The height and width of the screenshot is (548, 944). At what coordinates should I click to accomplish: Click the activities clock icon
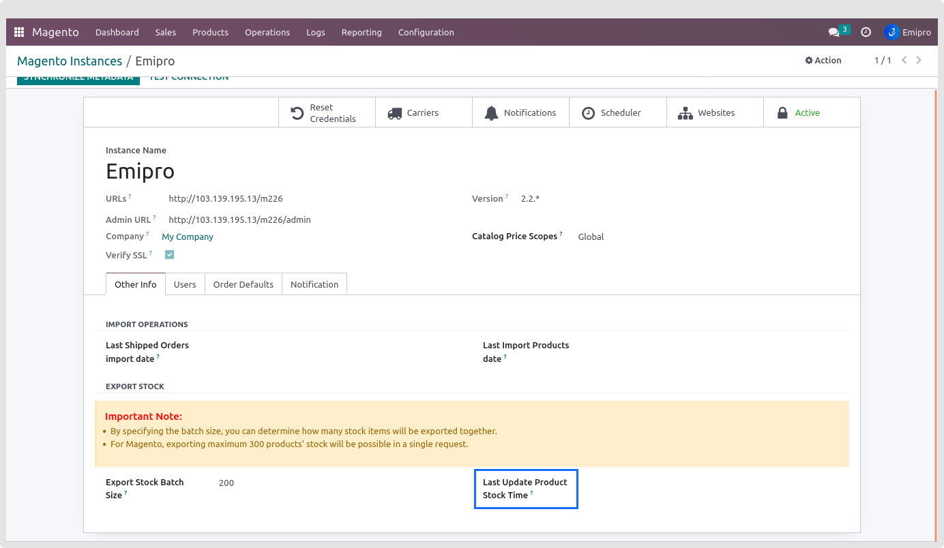point(866,32)
